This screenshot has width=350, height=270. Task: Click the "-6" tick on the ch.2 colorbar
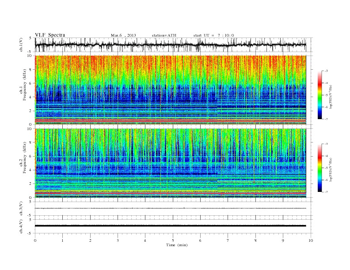pos(326,180)
